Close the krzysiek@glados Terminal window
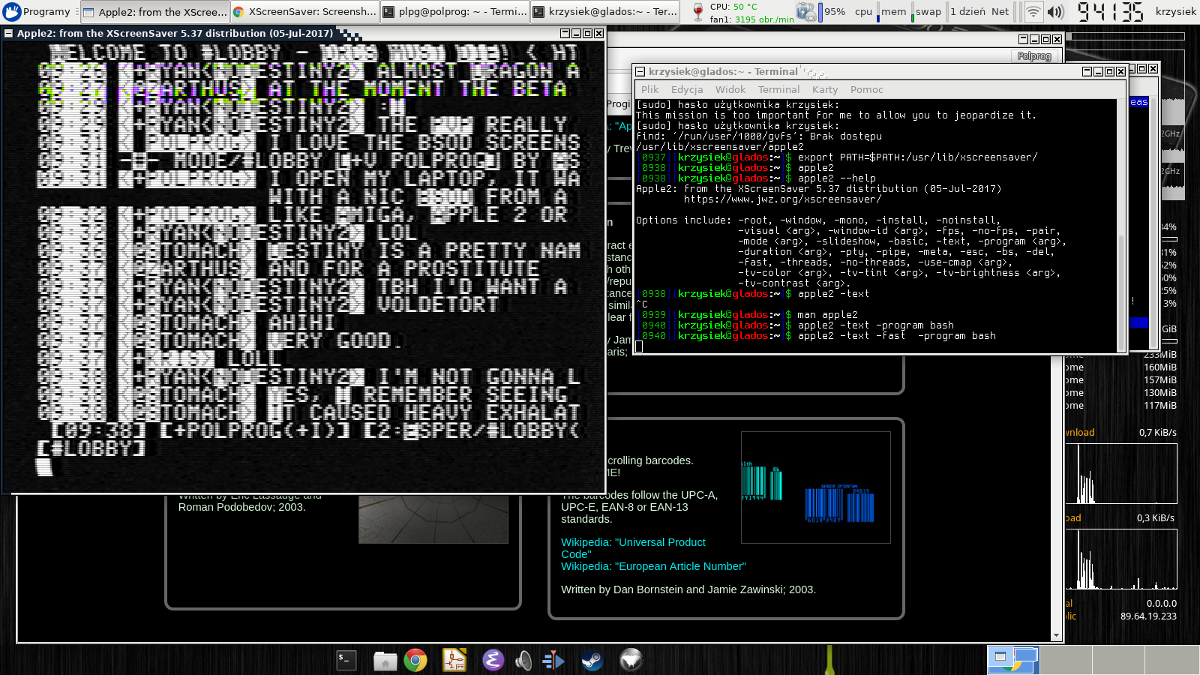This screenshot has height=675, width=1200. 1120,71
